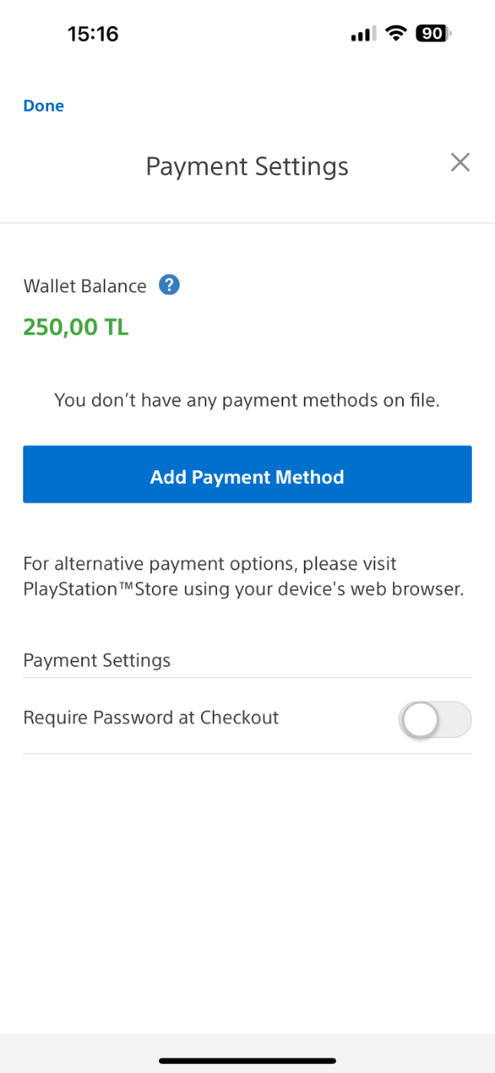Screen dimensions: 495x1073
Task: Tap the Payment Settings page title
Action: [247, 166]
